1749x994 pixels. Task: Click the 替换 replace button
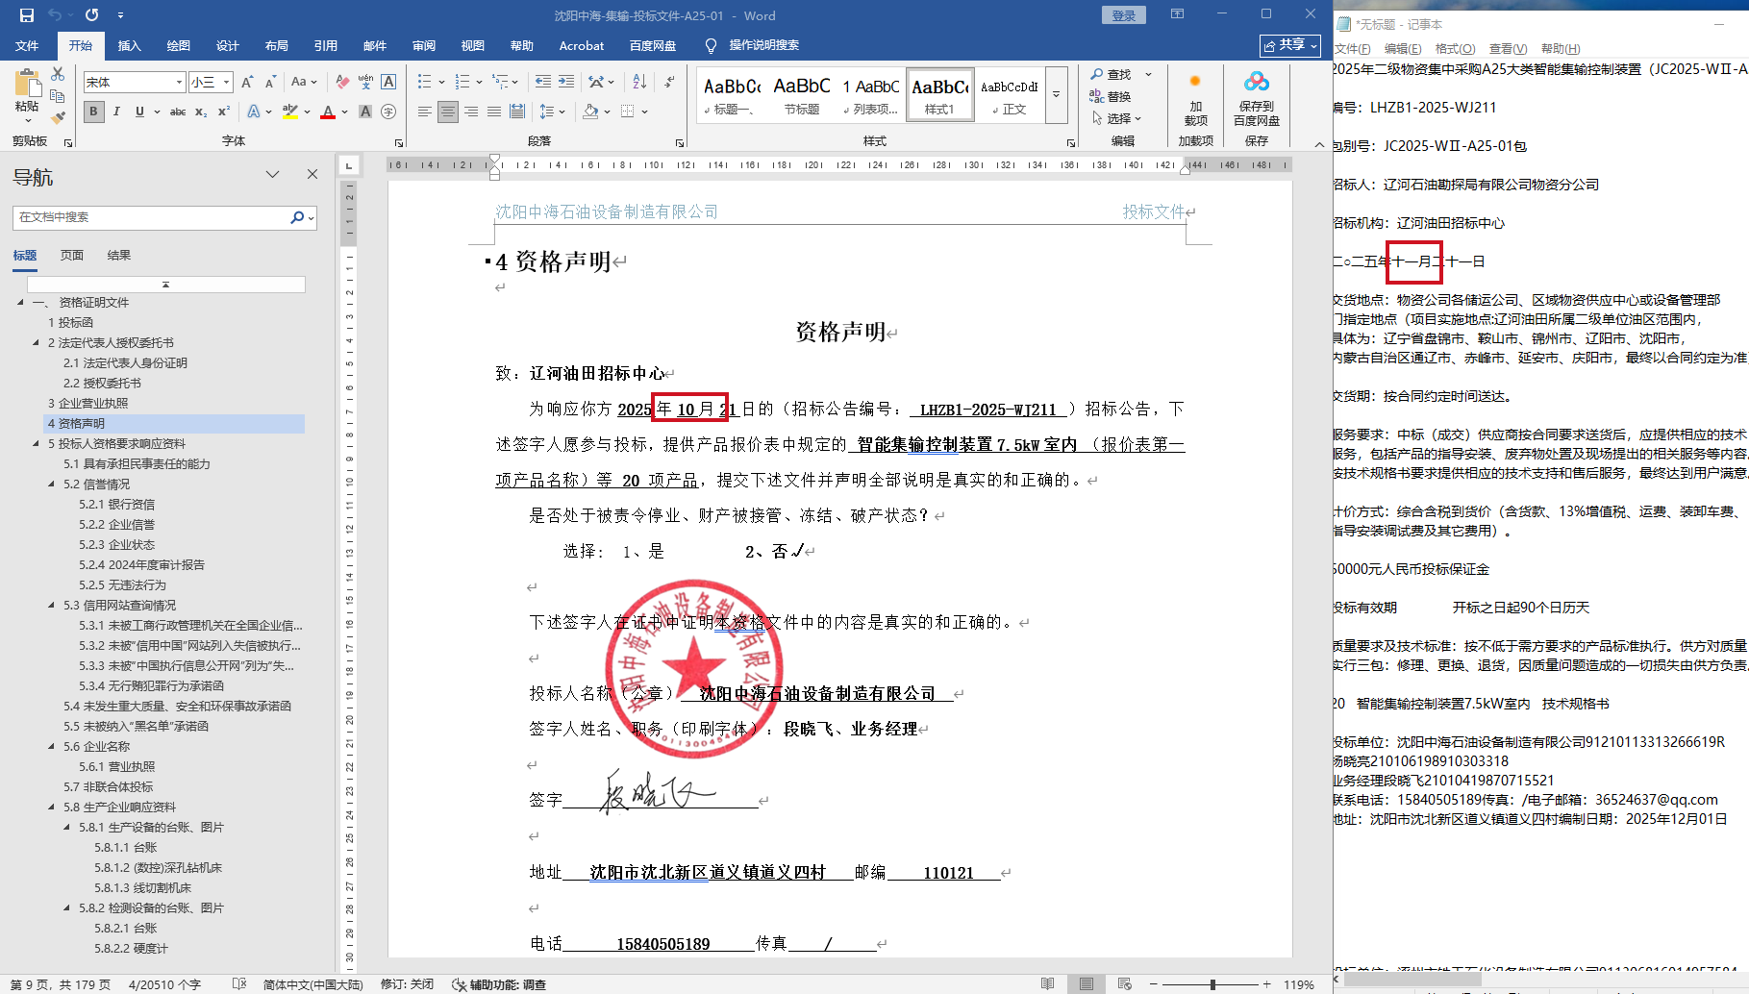tap(1111, 96)
